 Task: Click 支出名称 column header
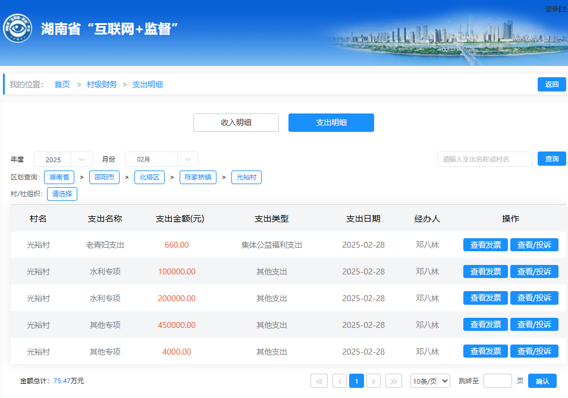click(105, 219)
